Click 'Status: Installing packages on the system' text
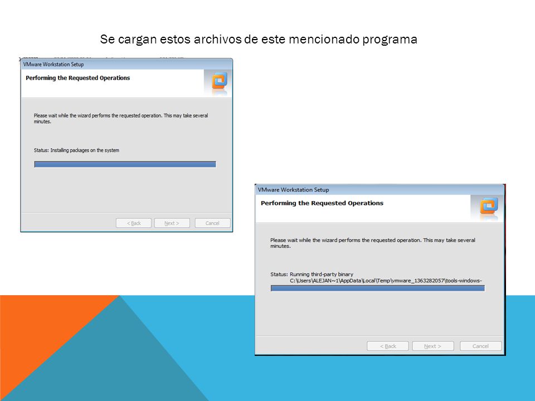Image resolution: width=535 pixels, height=401 pixels. coord(76,150)
